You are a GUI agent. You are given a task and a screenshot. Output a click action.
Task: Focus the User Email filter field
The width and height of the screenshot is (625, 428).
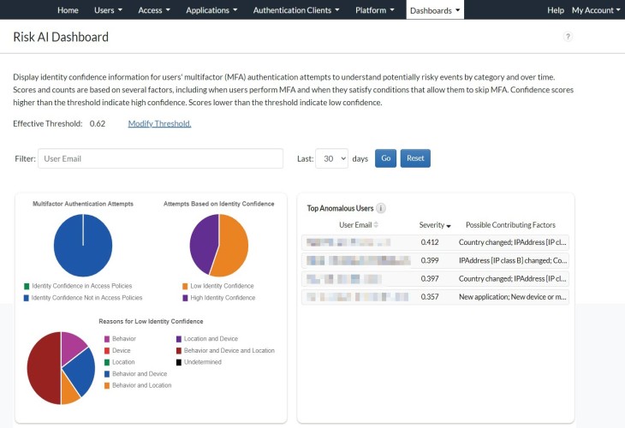pyautogui.click(x=160, y=159)
